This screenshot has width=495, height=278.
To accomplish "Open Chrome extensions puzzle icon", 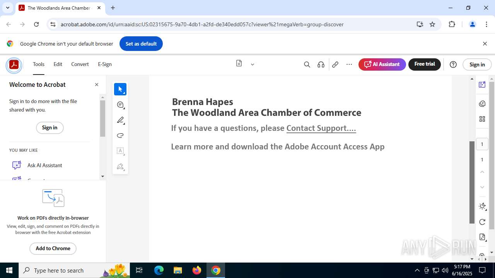I will (452, 24).
